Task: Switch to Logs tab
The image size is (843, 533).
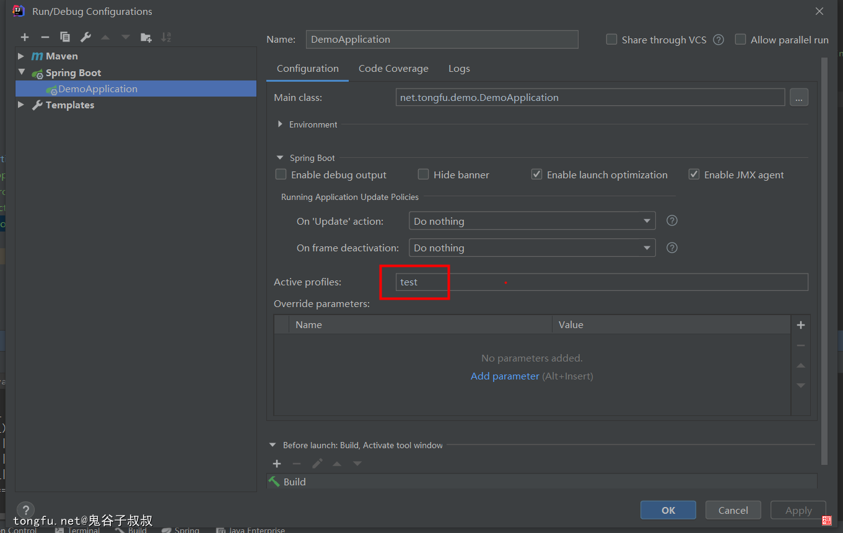Action: pos(459,69)
